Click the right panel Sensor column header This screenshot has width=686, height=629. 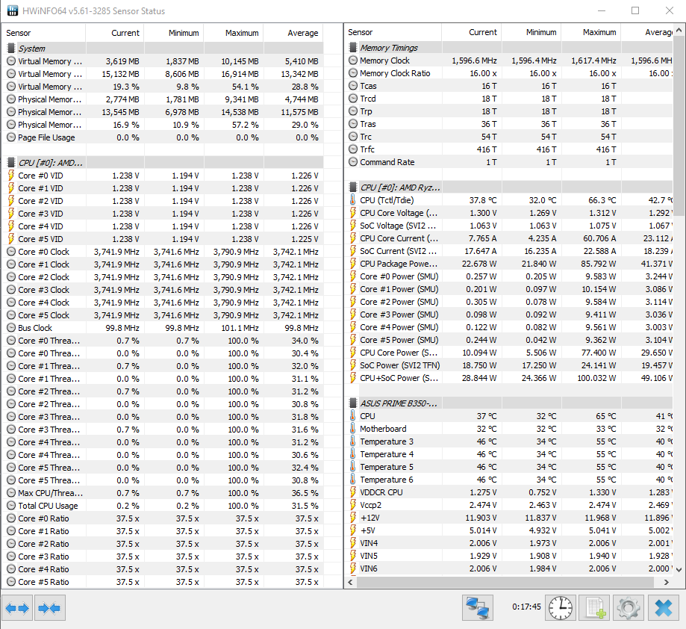pos(393,32)
